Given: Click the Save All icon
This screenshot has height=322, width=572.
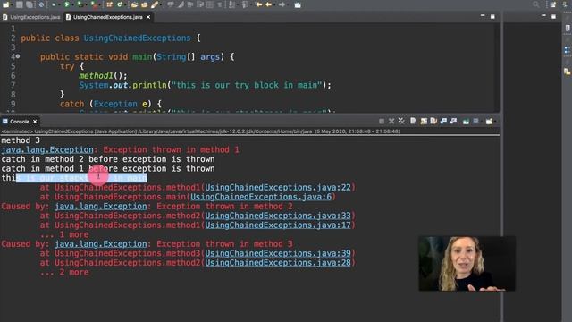Looking at the screenshot, I should [29, 4].
